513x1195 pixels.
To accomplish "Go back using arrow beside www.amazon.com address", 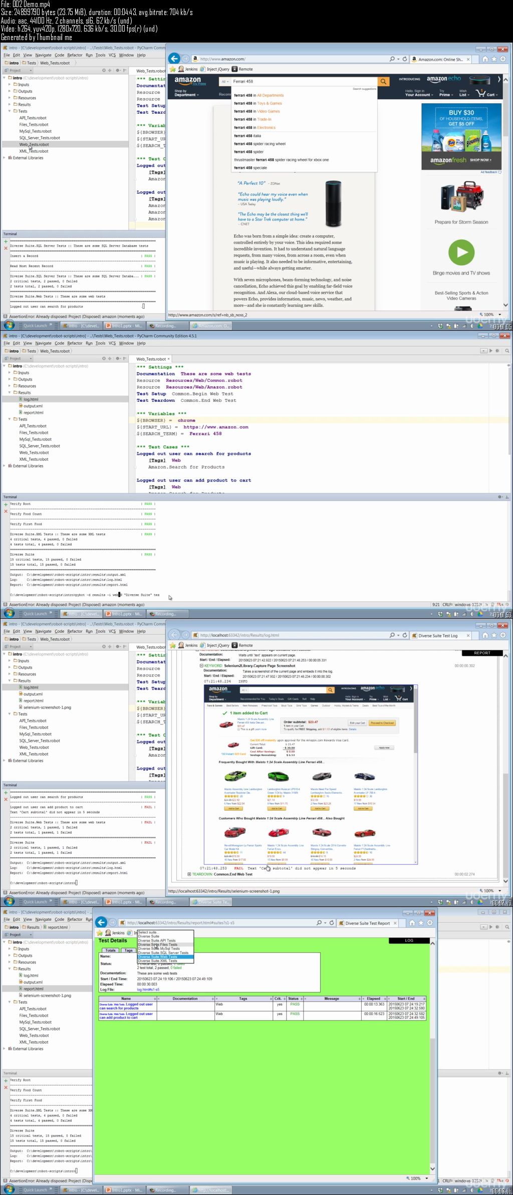I will [174, 59].
